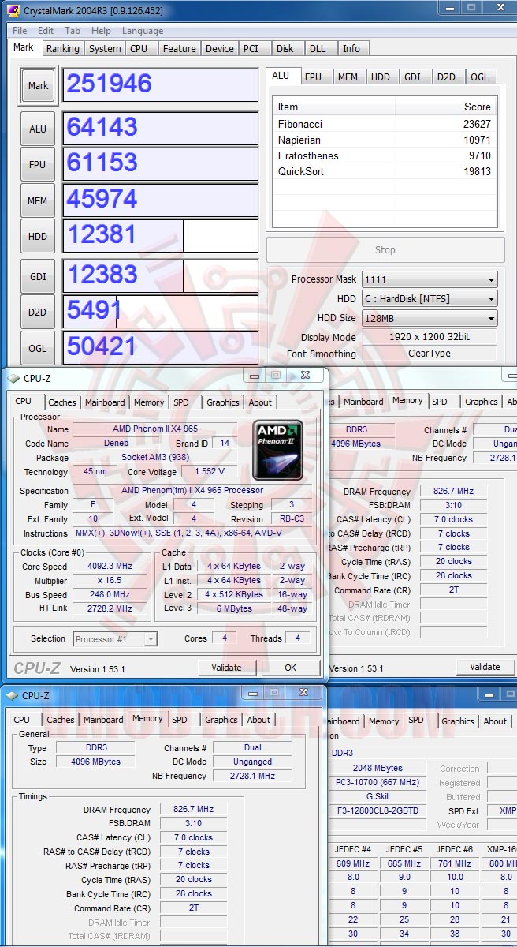
Task: Click the Score column header
Action: pyautogui.click(x=445, y=107)
